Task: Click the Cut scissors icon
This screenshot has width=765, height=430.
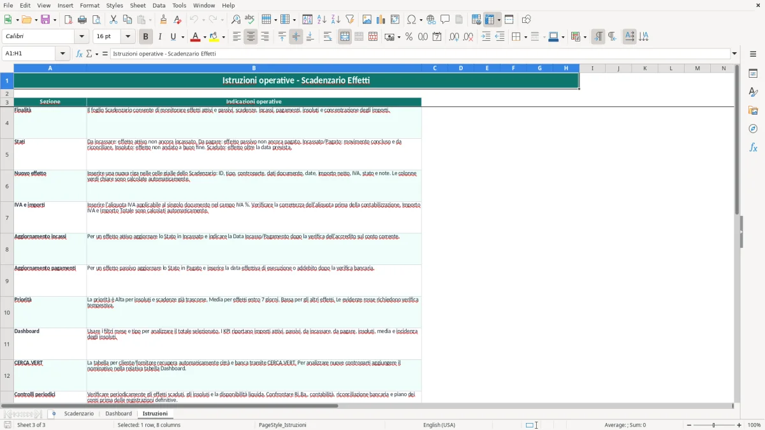Action: [113, 20]
